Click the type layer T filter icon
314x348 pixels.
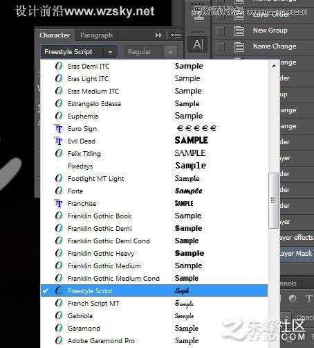point(309,298)
